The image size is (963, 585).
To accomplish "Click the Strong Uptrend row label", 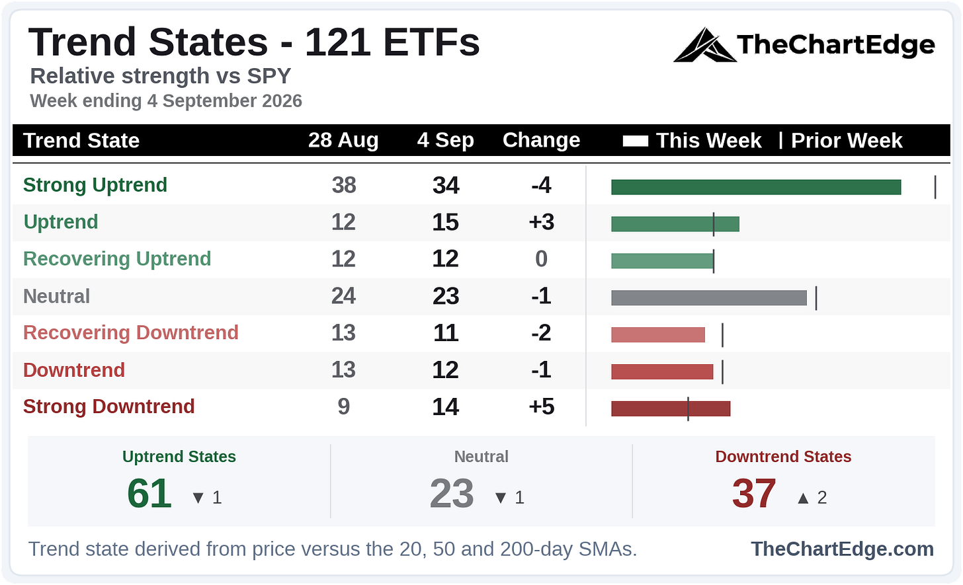I will pyautogui.click(x=95, y=185).
